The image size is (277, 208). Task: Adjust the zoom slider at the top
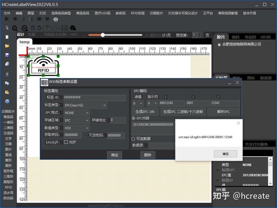tap(103, 35)
